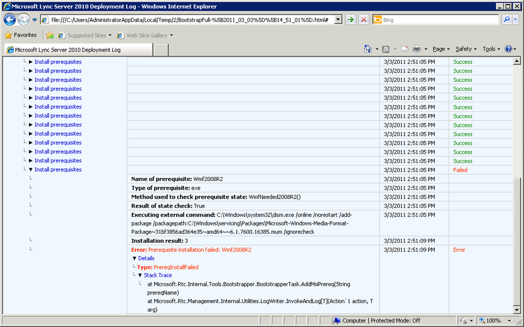Click the Internet Explorer title bar icon

point(6,6)
